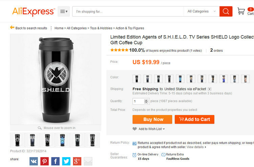Screen dimensions: 254x167
Task: Increase the piece quantity with the stepper
Action: [146, 100]
